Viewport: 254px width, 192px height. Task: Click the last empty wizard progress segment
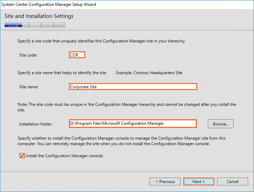pos(59,25)
